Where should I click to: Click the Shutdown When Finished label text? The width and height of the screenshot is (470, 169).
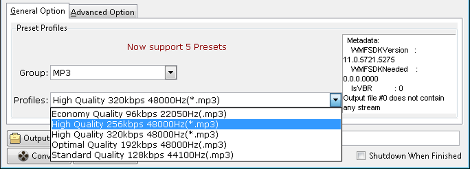415,156
